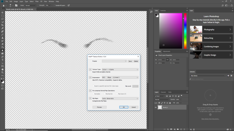The image size is (234, 131).
Task: Switch to the Adjustments tab
Action: click(x=167, y=51)
